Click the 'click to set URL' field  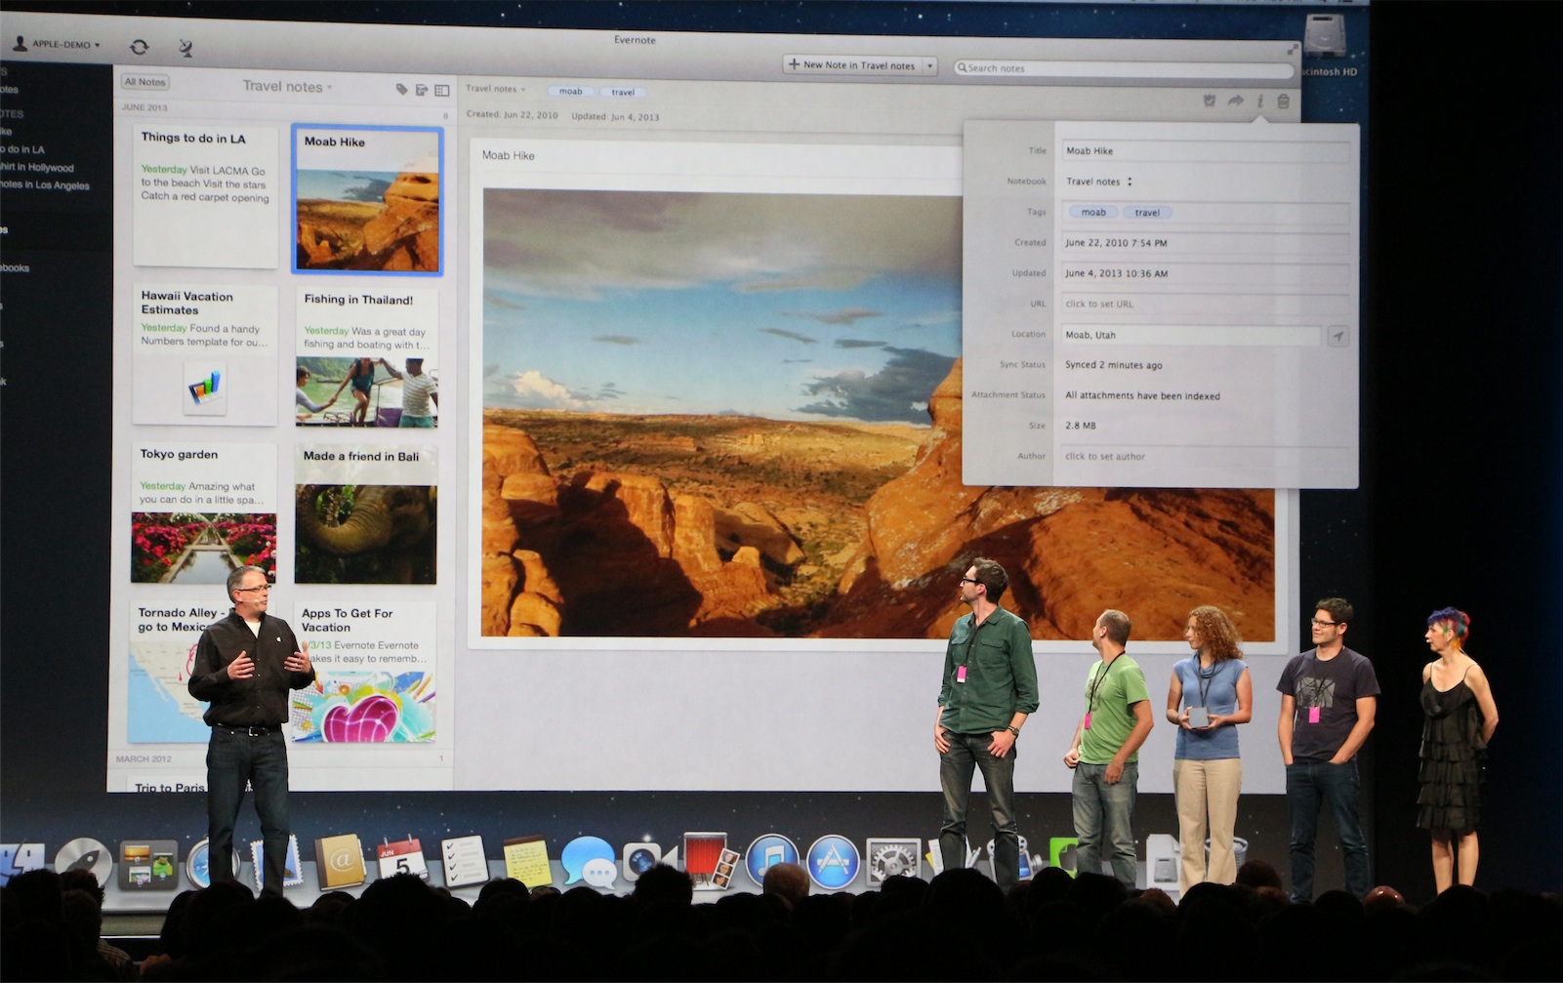[x=1206, y=305]
